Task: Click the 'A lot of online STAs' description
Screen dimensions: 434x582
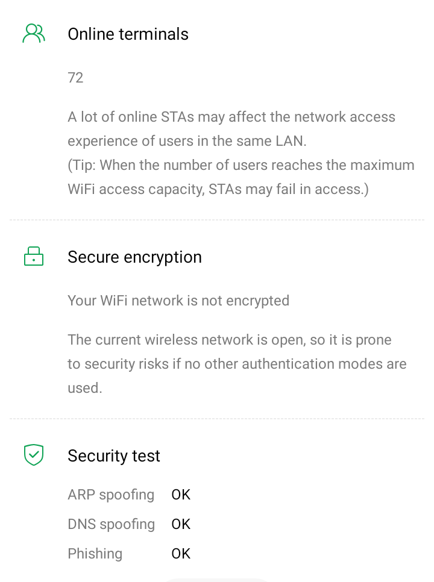Action: point(231,129)
